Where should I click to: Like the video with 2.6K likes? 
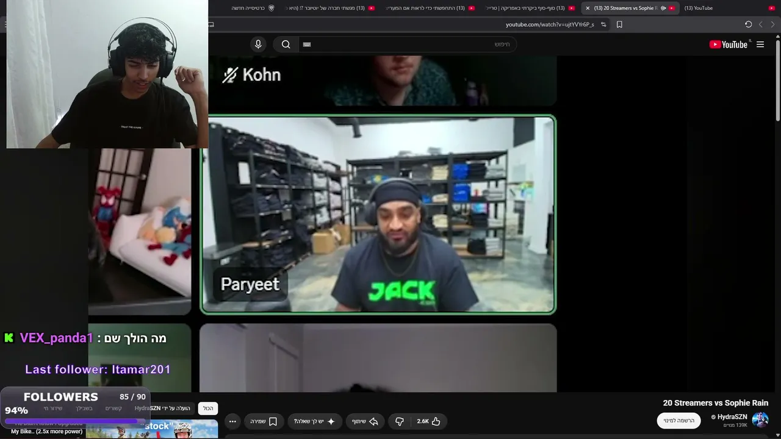coord(428,421)
